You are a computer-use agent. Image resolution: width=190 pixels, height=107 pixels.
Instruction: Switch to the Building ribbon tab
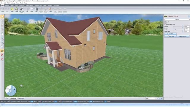pos(7,5)
